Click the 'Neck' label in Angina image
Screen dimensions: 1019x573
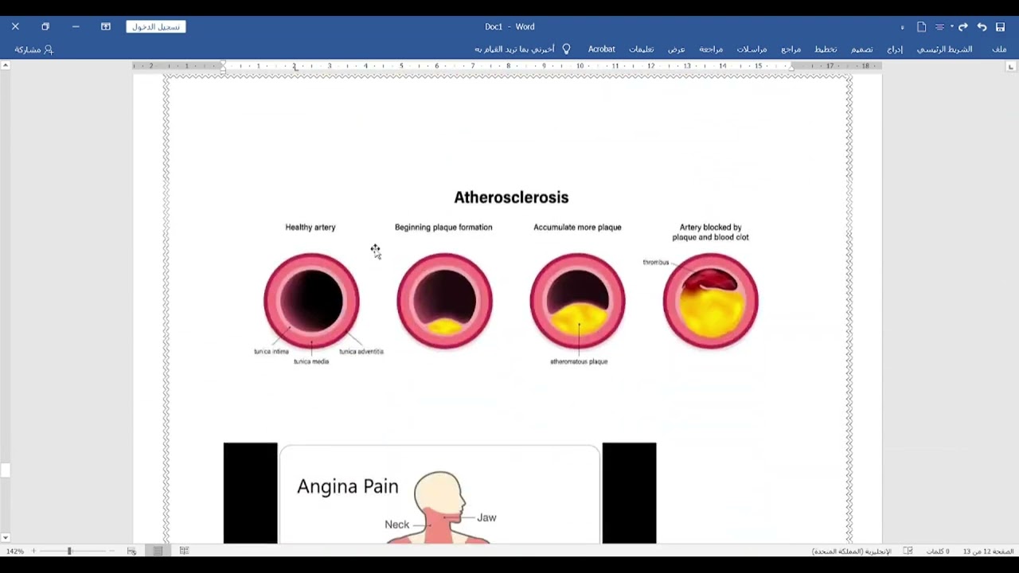[x=397, y=524]
